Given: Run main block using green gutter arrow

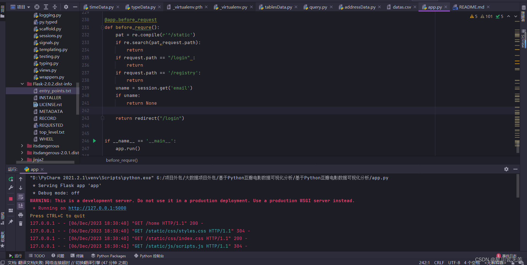Looking at the screenshot, I should tap(94, 141).
